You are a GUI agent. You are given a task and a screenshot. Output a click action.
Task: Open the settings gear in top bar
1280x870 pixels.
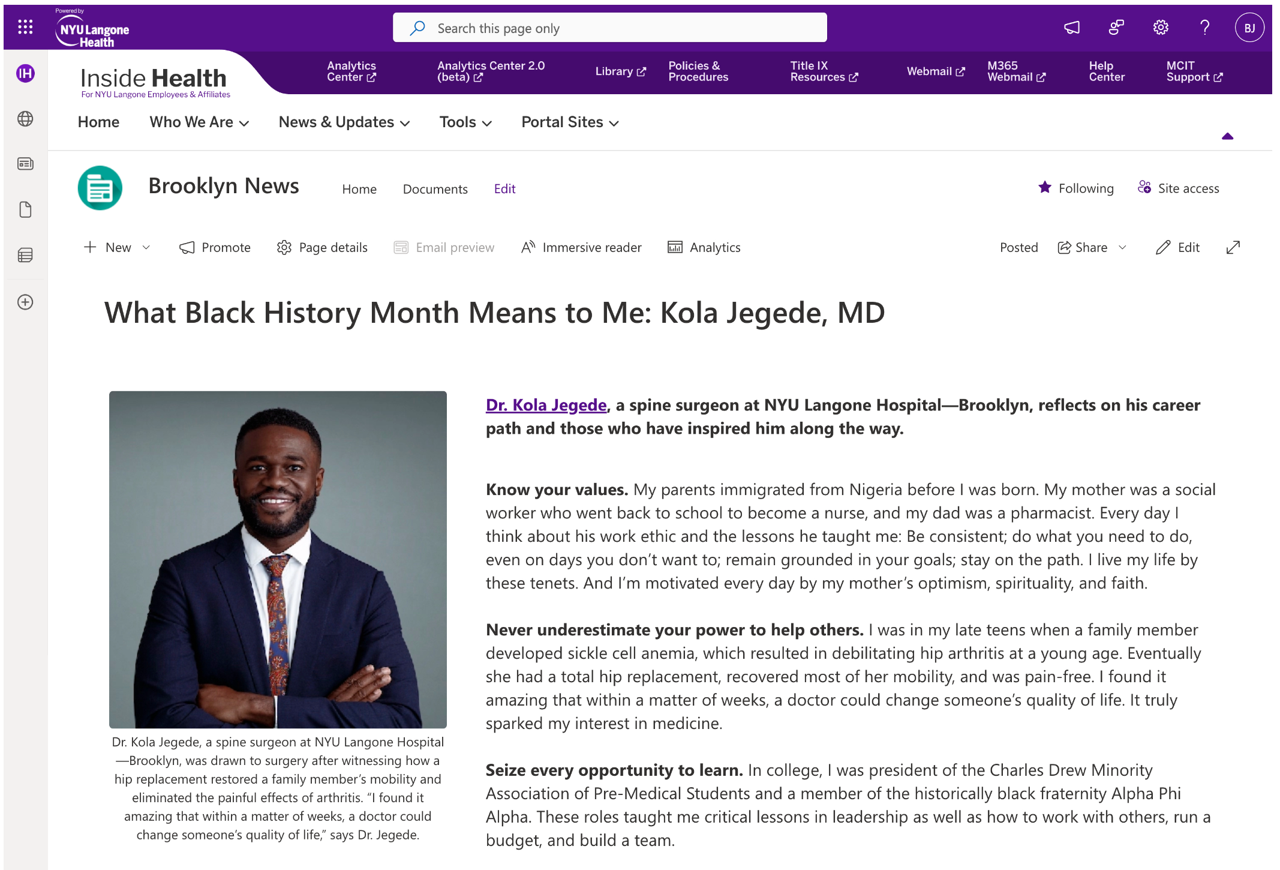1161,28
